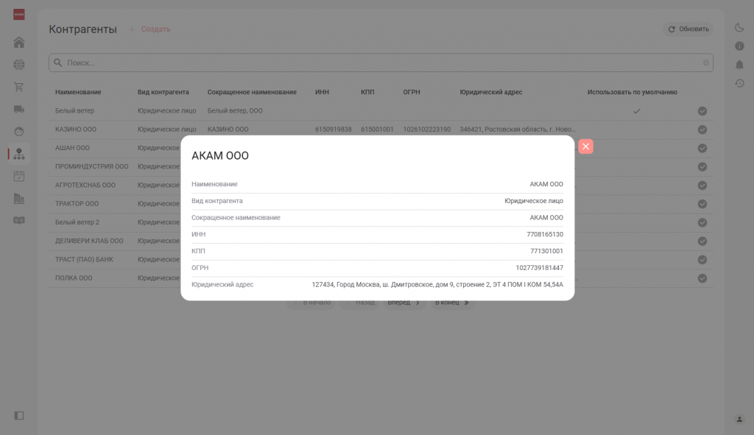Open notifications bell
The height and width of the screenshot is (435, 754).
point(739,65)
